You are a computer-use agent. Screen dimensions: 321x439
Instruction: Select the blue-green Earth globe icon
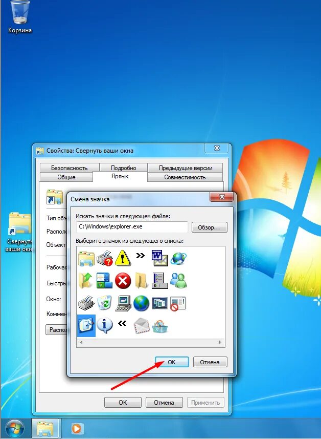[x=142, y=303]
